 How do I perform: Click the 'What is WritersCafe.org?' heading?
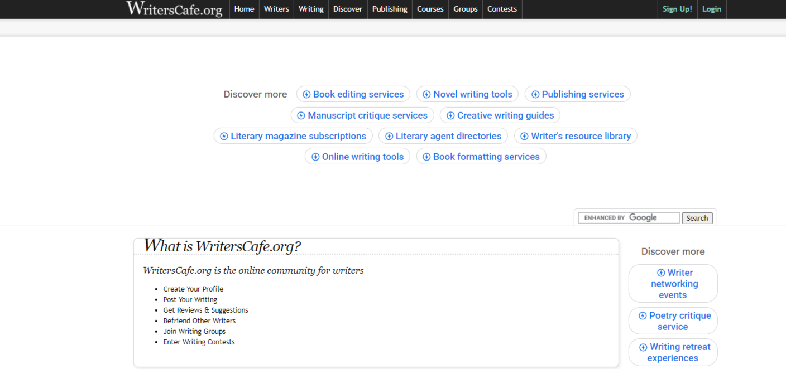click(x=222, y=246)
